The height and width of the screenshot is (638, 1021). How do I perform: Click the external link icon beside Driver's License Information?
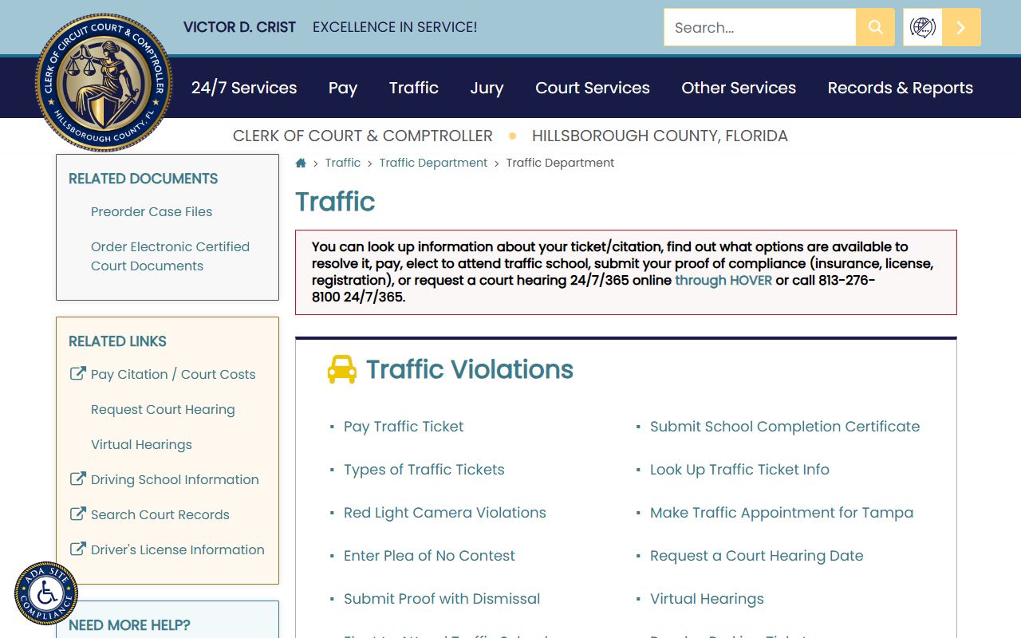(77, 549)
